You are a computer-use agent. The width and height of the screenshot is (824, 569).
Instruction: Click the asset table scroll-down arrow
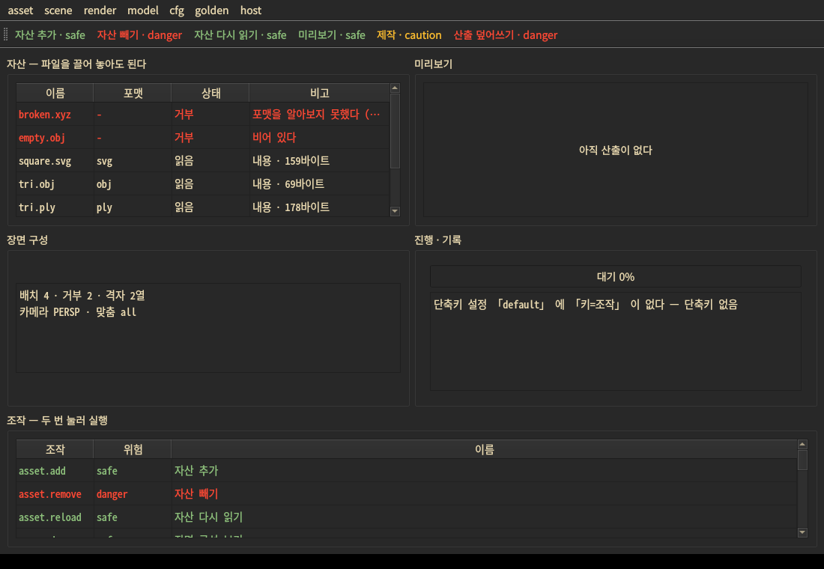click(x=396, y=211)
